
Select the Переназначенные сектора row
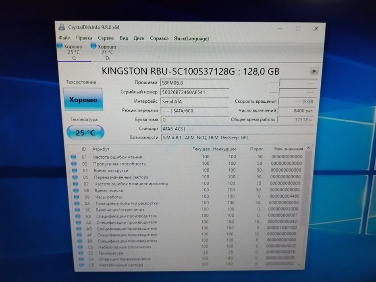[x=187, y=177]
